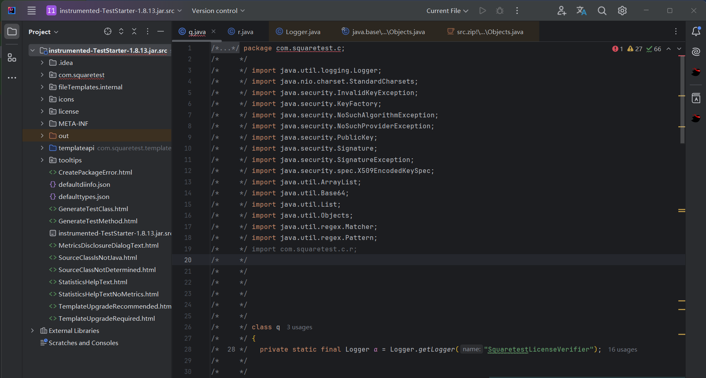Open Project panel options menu
706x378 pixels.
[x=148, y=31]
